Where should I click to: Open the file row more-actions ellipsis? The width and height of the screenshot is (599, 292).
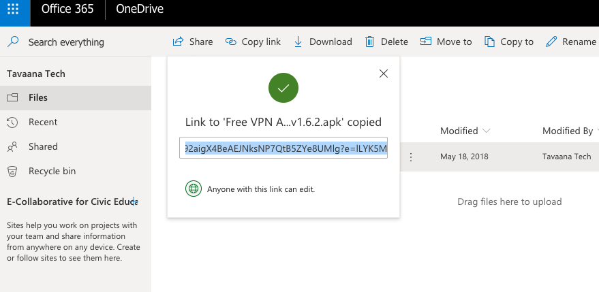[411, 157]
